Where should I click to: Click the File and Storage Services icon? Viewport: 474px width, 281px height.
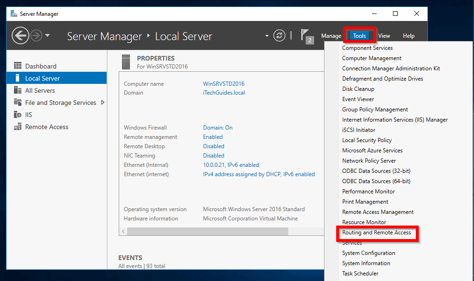[x=18, y=103]
